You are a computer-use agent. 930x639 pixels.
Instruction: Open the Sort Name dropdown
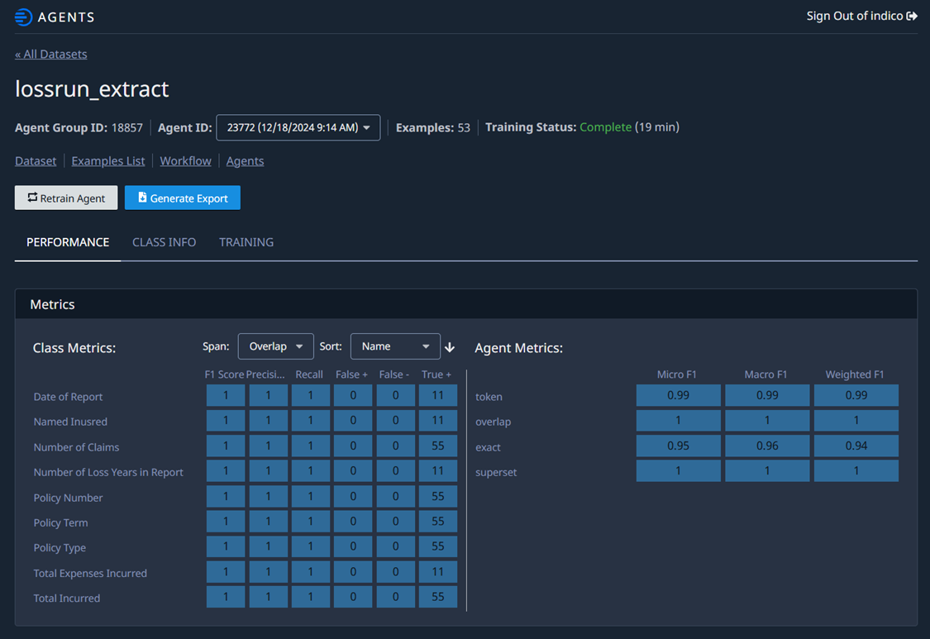395,346
